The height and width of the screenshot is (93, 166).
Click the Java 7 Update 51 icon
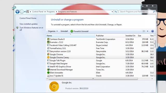point(48,76)
